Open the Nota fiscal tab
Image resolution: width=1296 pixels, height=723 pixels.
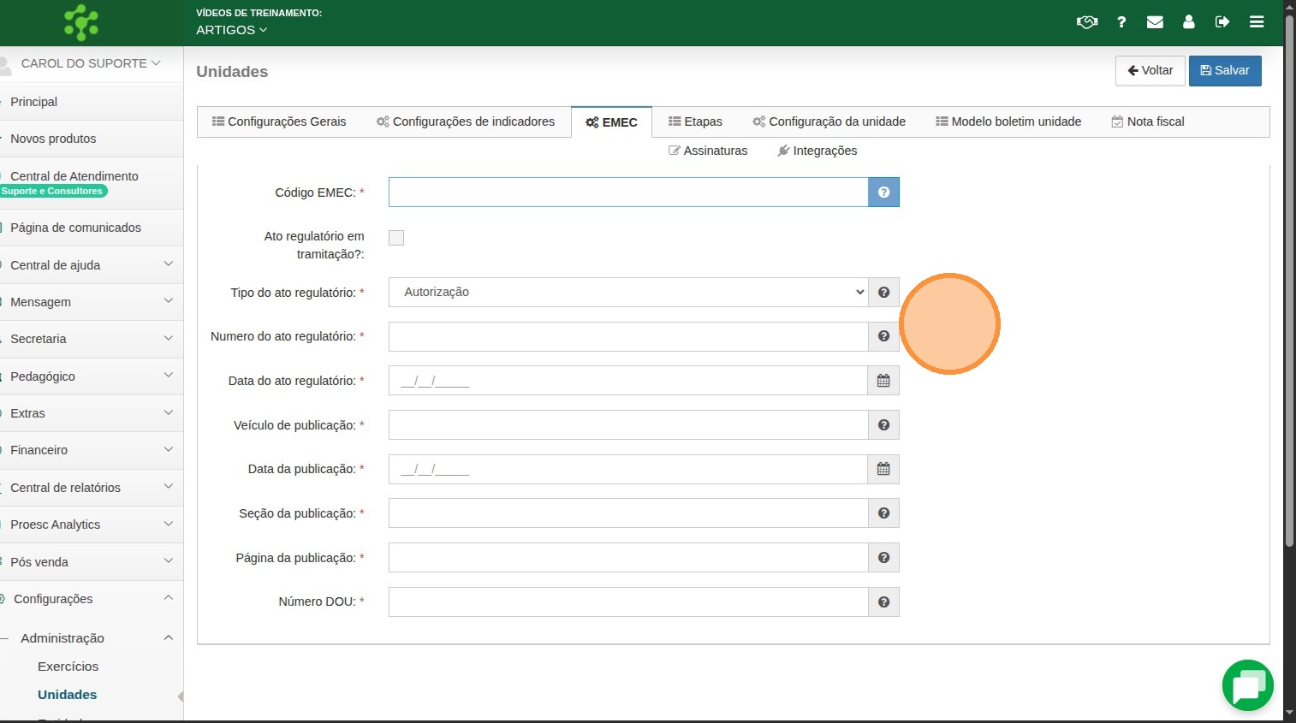pyautogui.click(x=1147, y=121)
